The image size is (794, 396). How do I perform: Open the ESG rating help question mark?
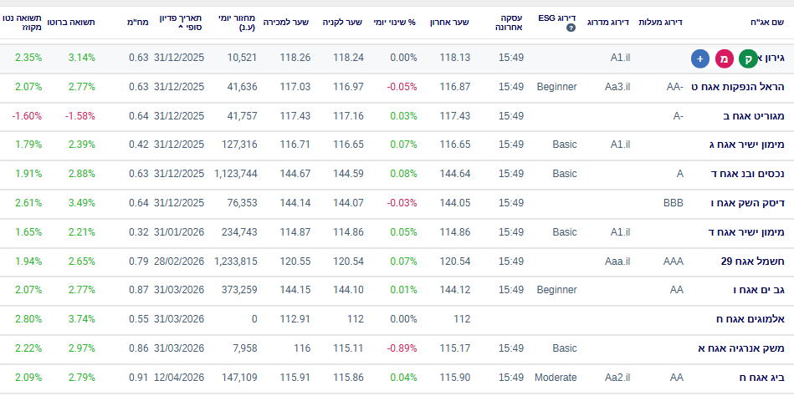click(571, 28)
